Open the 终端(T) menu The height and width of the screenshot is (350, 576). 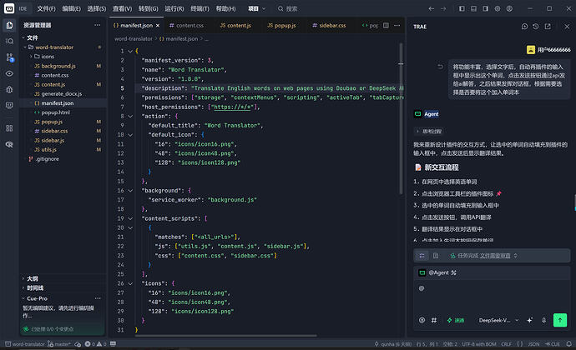pos(200,8)
